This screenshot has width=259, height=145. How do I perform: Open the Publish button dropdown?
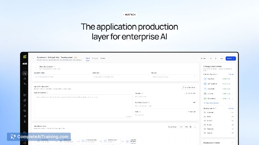click(x=233, y=59)
